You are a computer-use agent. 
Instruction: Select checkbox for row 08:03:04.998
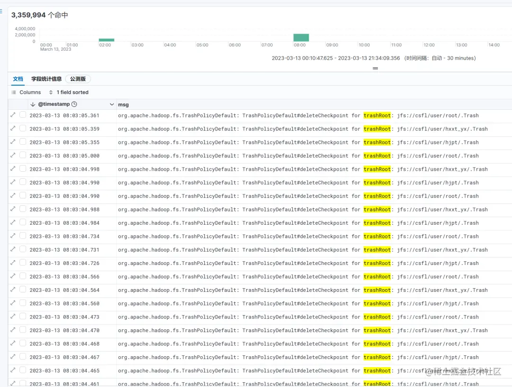[x=23, y=168]
